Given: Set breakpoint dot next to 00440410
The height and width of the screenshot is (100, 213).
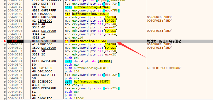Looking at the screenshot, I should (x=5, y=92).
